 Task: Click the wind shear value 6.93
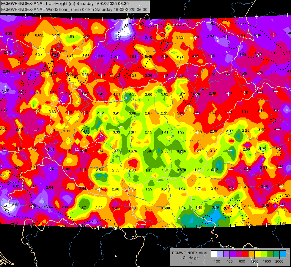[242, 35]
